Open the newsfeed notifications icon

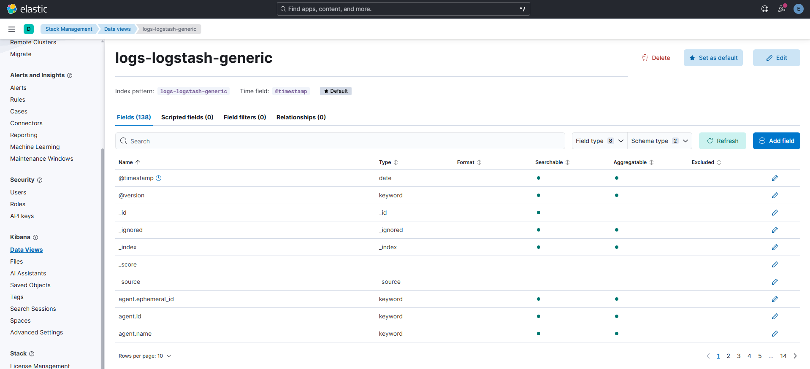[x=782, y=9]
